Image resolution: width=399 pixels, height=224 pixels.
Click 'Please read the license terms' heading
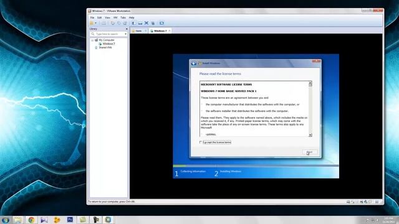(220, 73)
